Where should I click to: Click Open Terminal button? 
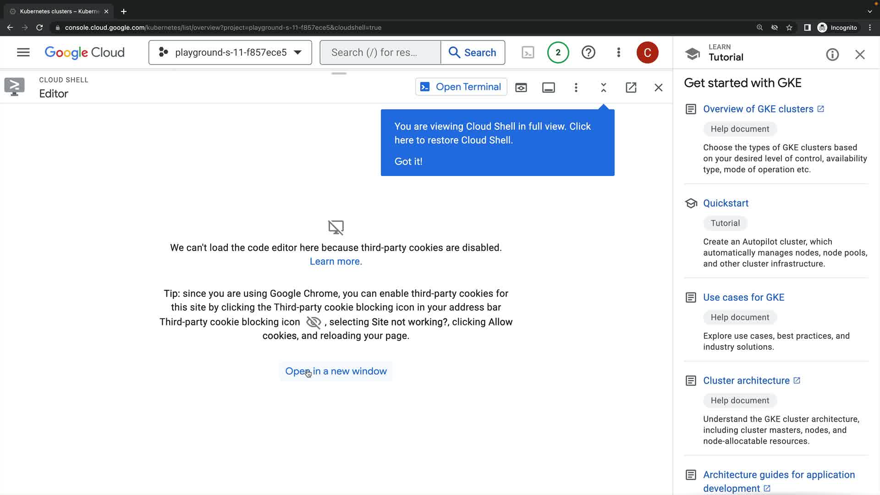pos(461,87)
